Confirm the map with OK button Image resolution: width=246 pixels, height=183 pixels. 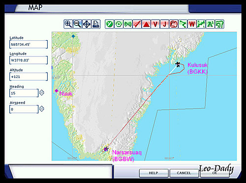tap(215, 173)
